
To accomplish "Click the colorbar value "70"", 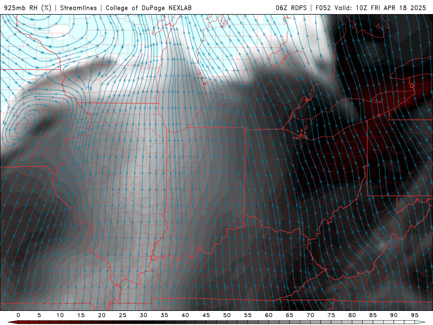I will (x=310, y=315).
